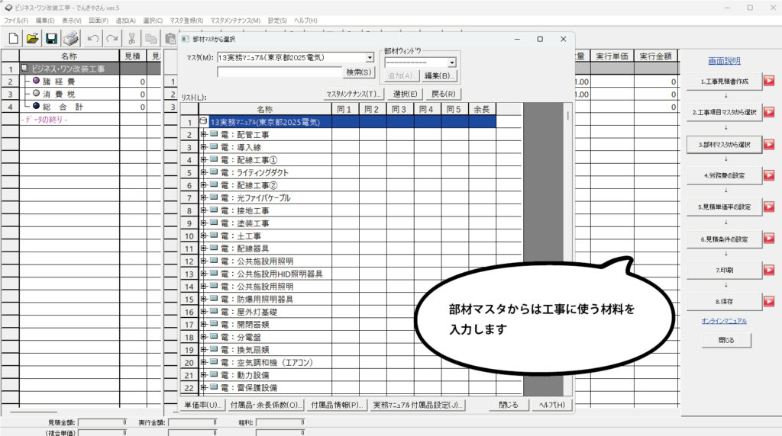Click the 消費税 white circle icon
Screen dimensions: 782x436
point(36,93)
